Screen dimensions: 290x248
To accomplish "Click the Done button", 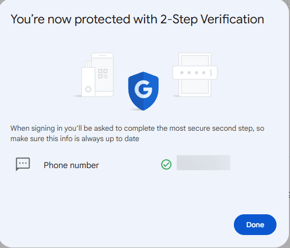I will pos(255,225).
